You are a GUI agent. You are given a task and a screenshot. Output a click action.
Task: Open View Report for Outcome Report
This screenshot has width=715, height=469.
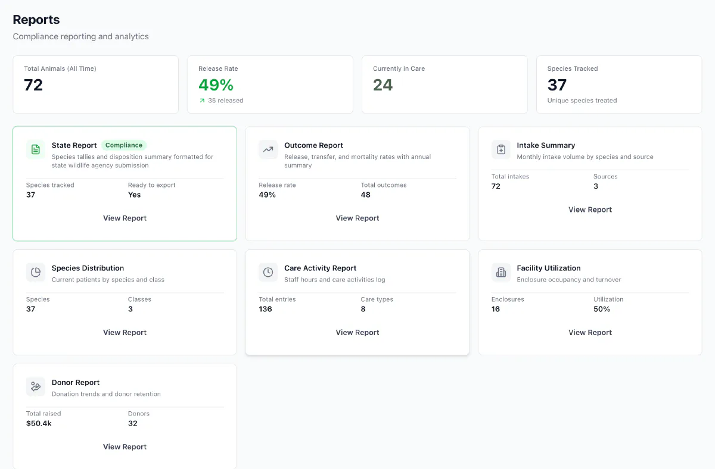coord(357,218)
